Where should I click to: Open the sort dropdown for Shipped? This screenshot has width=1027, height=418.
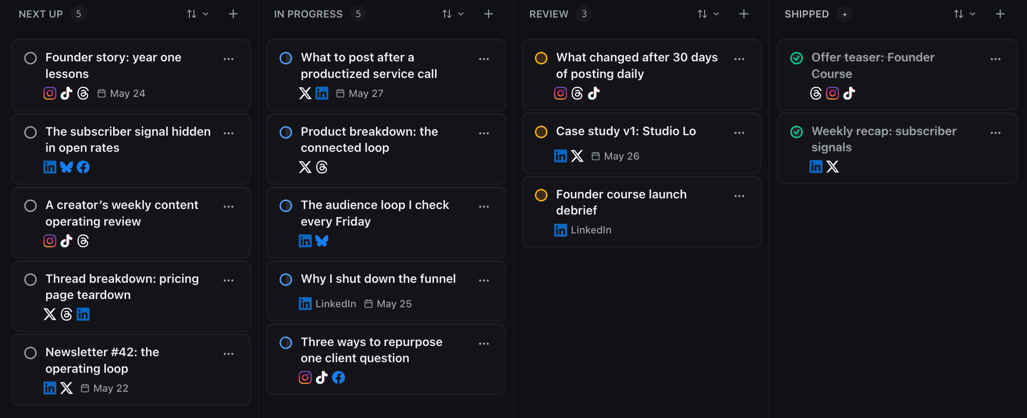(965, 14)
